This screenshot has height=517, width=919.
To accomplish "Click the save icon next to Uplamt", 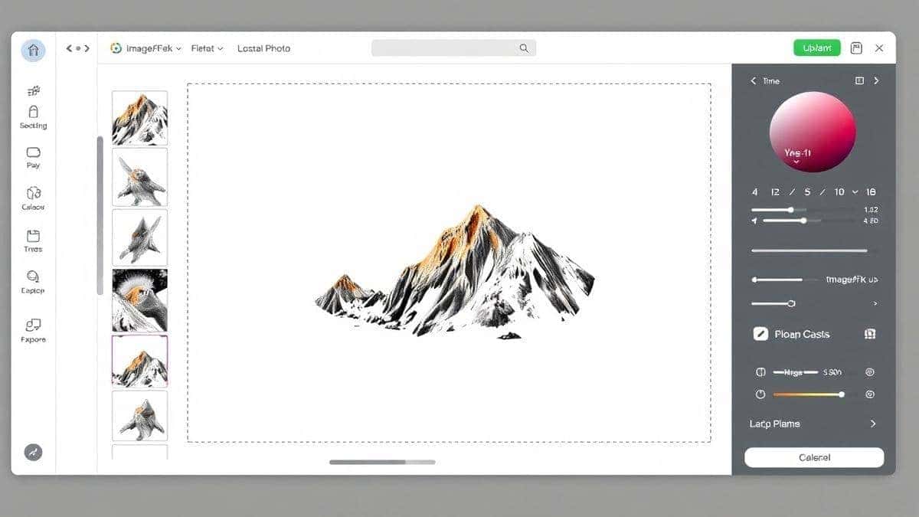I will [x=856, y=48].
